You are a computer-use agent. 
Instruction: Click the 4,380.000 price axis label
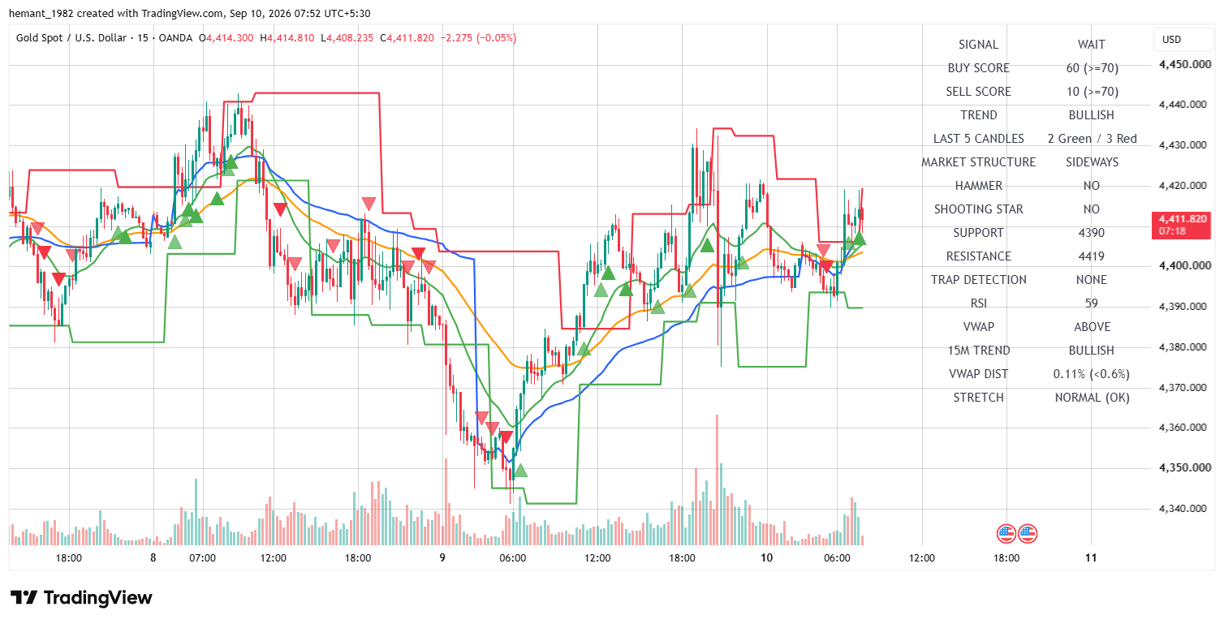(1181, 347)
